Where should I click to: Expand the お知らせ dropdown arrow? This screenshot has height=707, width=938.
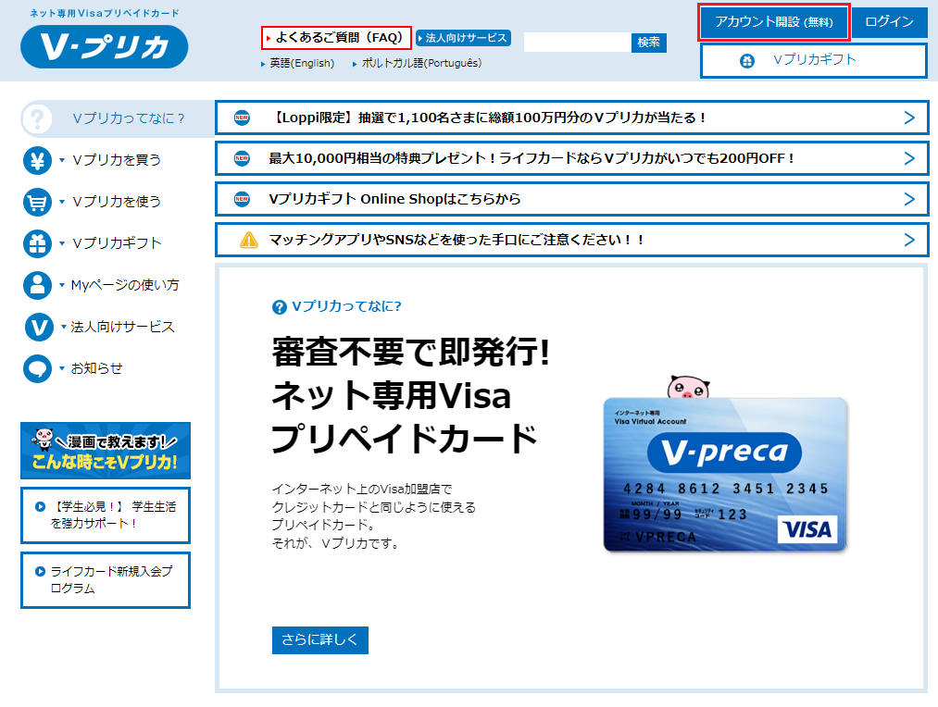(62, 368)
